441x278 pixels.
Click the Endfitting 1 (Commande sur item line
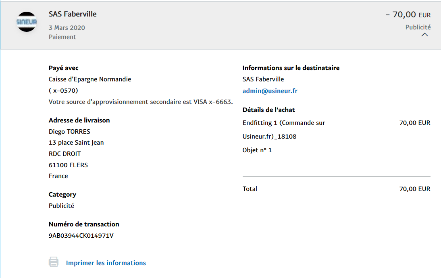point(284,123)
